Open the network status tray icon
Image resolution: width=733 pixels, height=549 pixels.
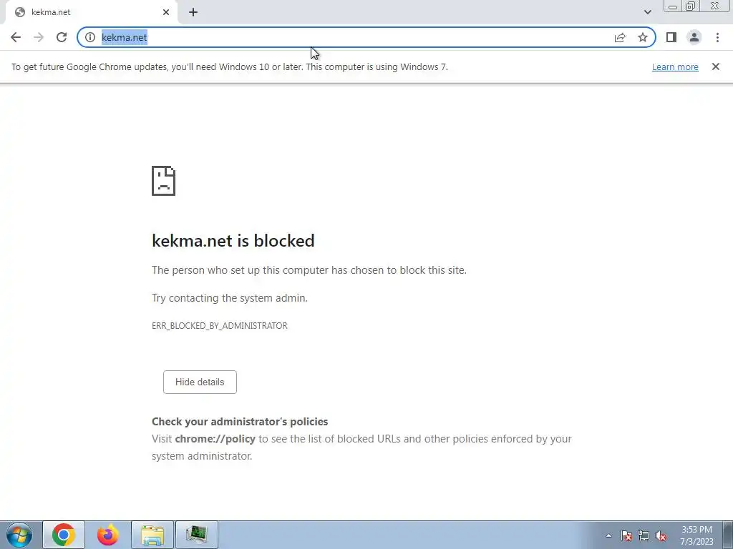pos(644,535)
